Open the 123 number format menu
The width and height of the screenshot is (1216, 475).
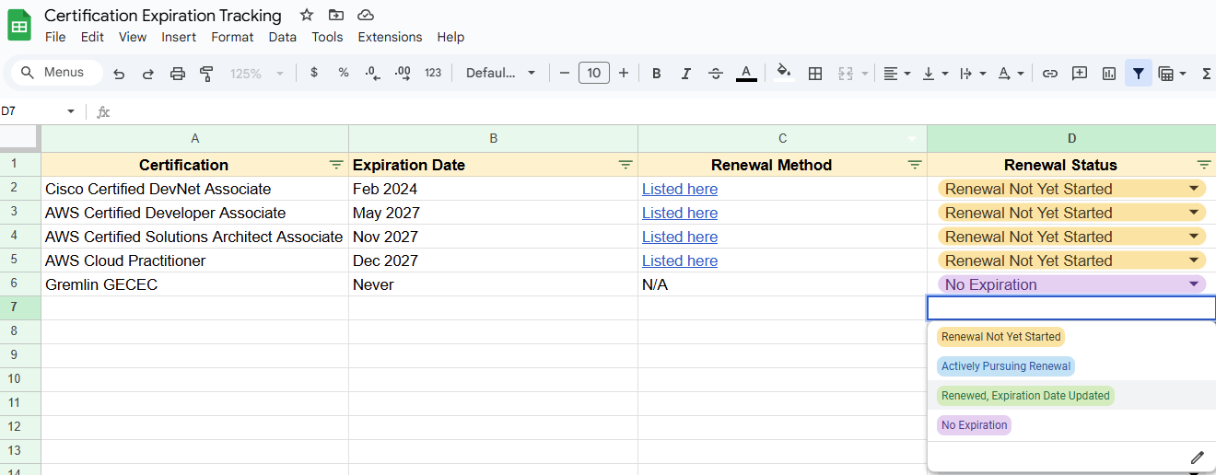[x=433, y=73]
